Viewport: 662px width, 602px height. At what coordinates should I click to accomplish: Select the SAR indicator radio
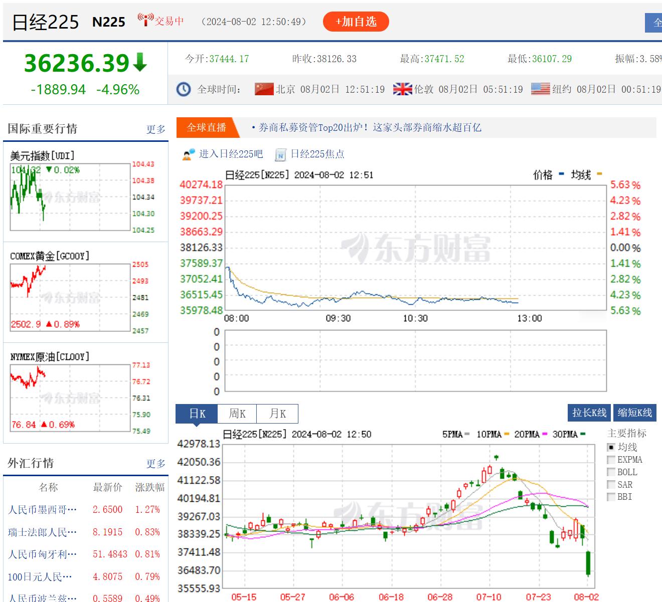point(611,485)
